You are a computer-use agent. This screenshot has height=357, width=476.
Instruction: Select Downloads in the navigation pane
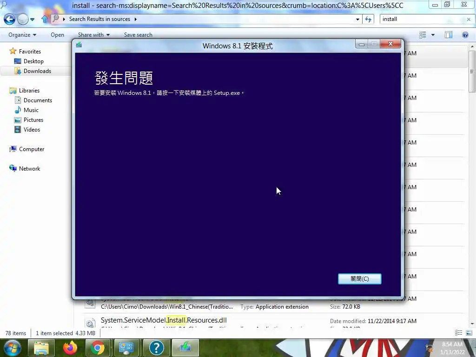[37, 71]
